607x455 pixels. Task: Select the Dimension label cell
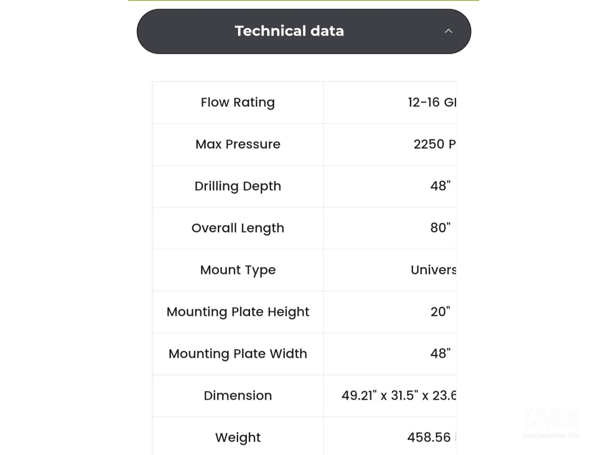[x=238, y=396]
